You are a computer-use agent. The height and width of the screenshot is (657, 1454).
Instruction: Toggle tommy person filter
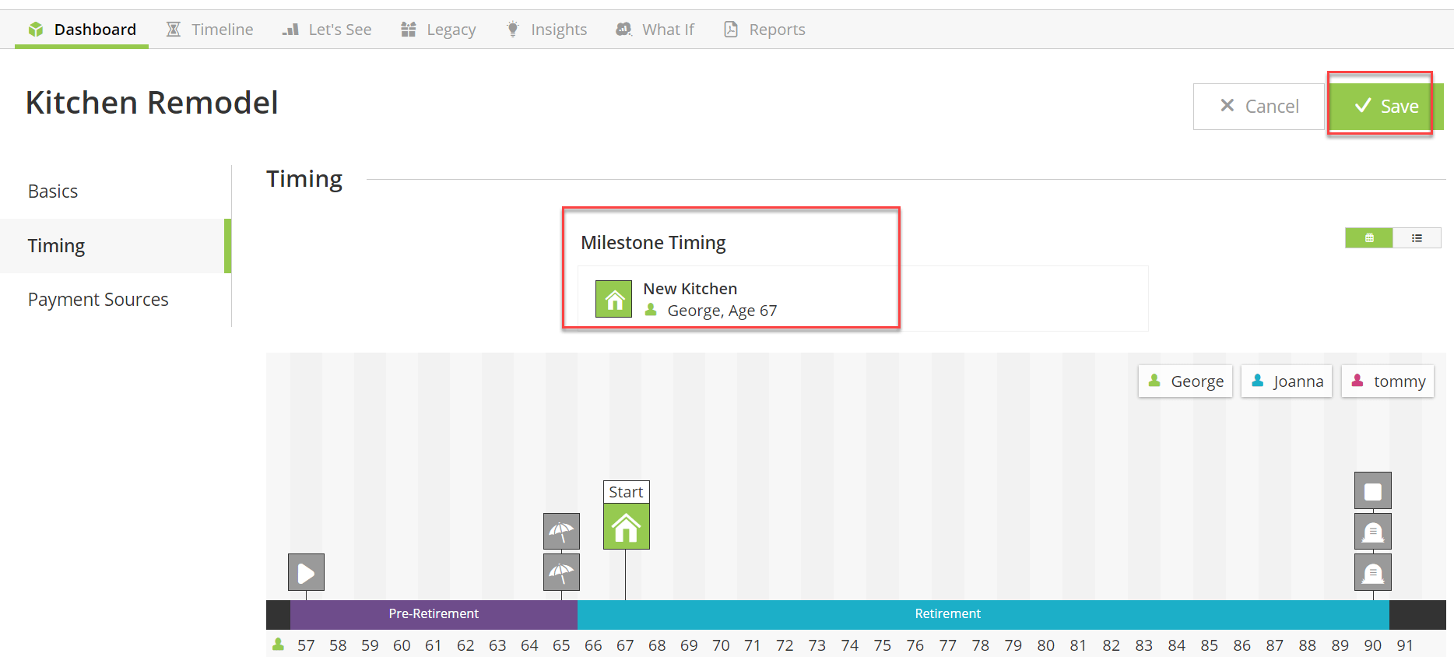1388,381
